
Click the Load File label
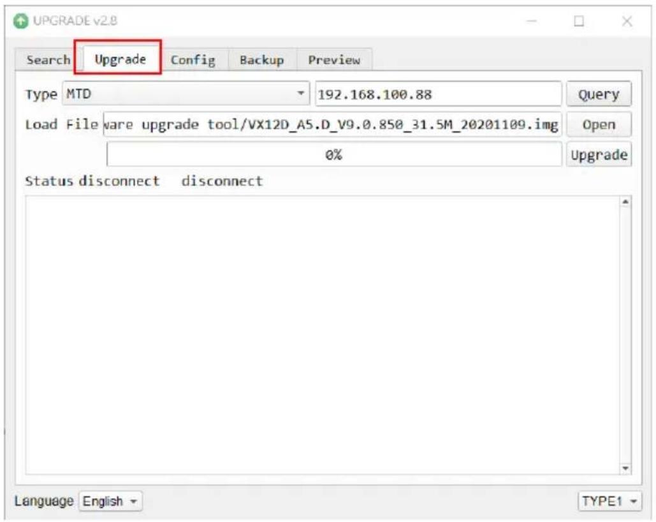click(61, 124)
